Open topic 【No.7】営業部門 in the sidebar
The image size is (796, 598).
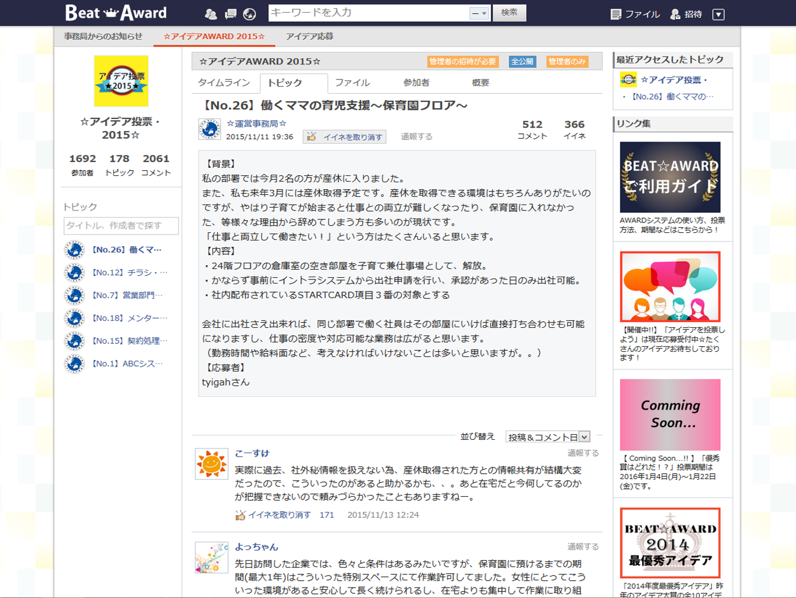(127, 295)
